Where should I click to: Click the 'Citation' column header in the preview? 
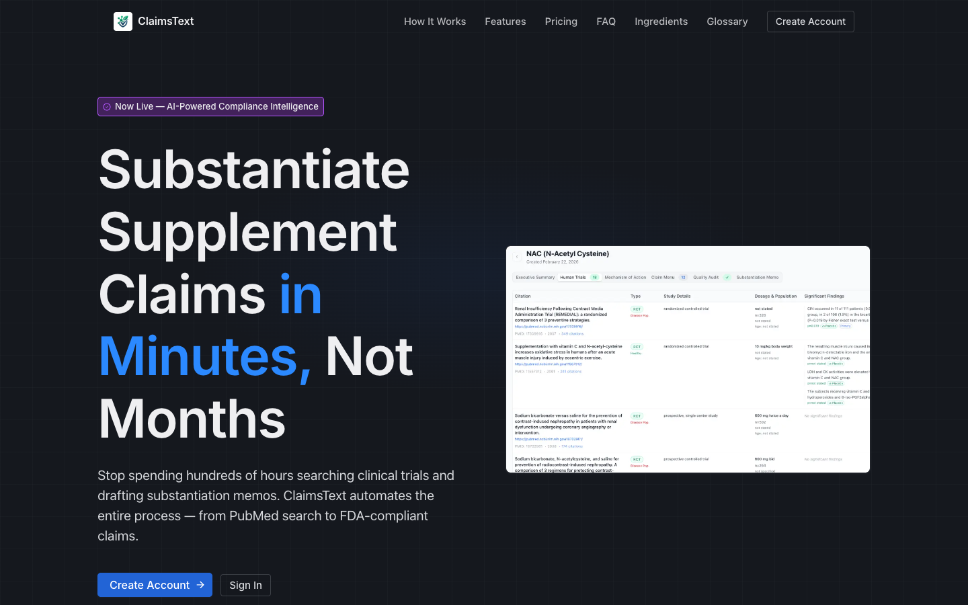522,296
